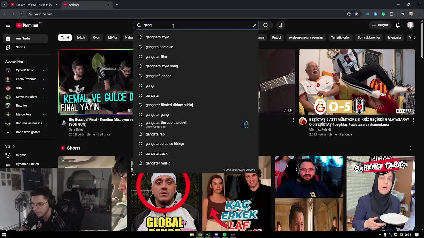Open Beşiktaş 5 attı Mümtazreis thumbnail
This screenshot has height=238, width=424.
[357, 82]
